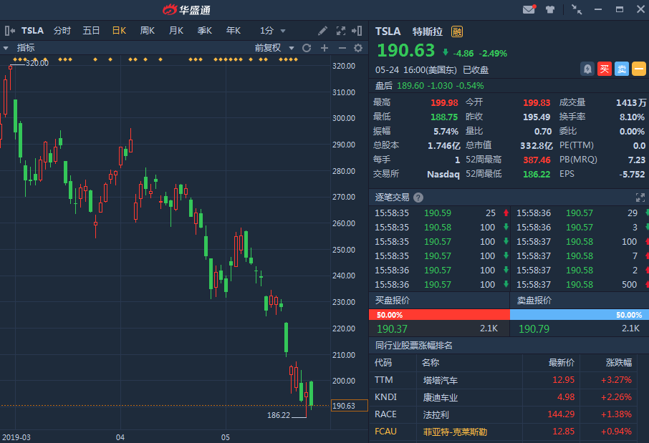The width and height of the screenshot is (649, 443).
Task: Refresh the K-line chart
Action: (x=307, y=48)
